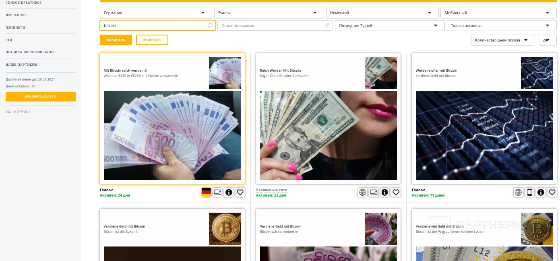
Task: Click the globe icon on the 22 дня card
Action: point(362,193)
